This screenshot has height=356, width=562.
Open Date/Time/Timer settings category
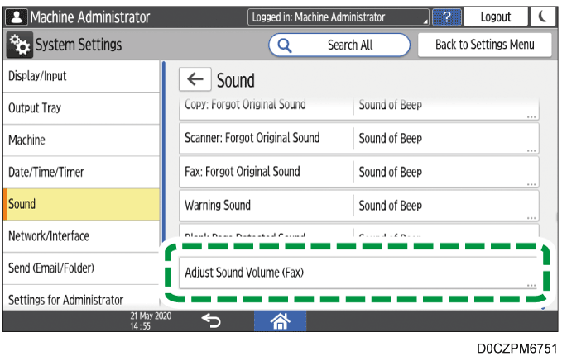coord(79,173)
